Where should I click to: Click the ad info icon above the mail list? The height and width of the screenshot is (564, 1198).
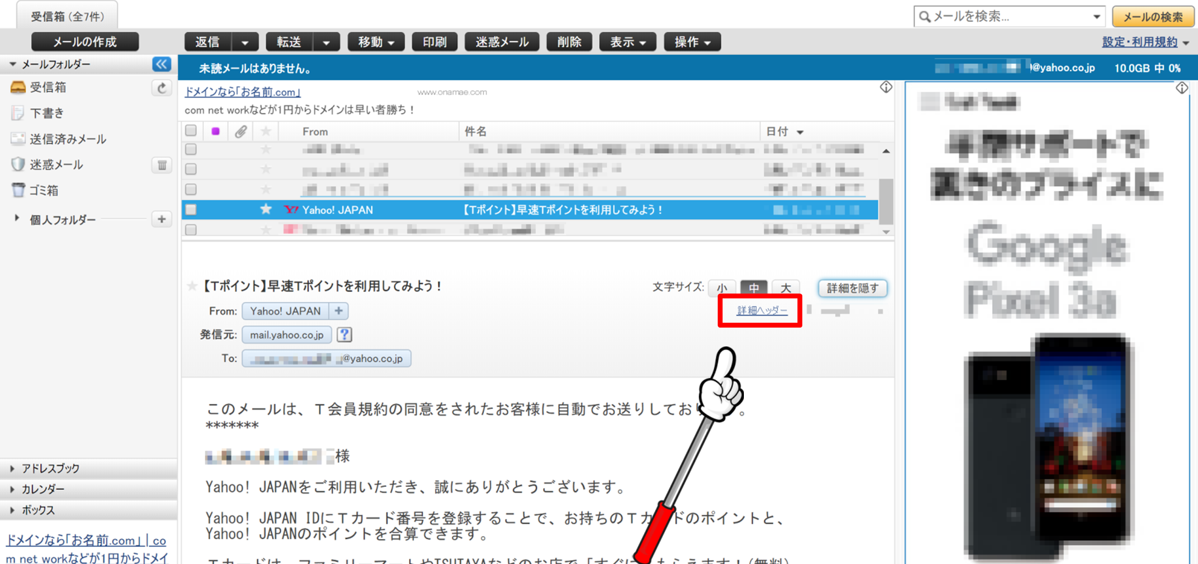[x=886, y=88]
